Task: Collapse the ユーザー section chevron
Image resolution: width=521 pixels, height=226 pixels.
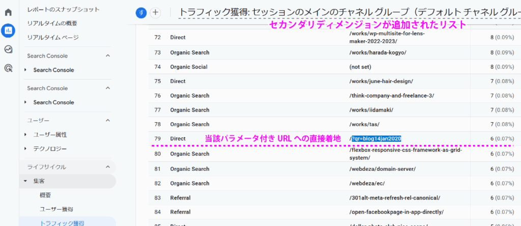Action: click(x=108, y=120)
